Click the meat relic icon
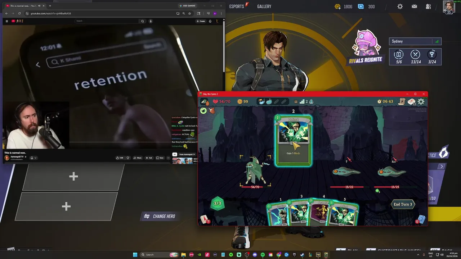The height and width of the screenshot is (259, 461). click(x=212, y=111)
